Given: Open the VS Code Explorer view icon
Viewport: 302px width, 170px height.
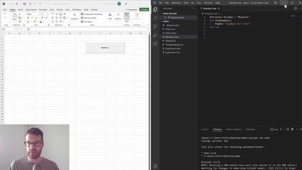Looking at the screenshot, I should point(155,9).
